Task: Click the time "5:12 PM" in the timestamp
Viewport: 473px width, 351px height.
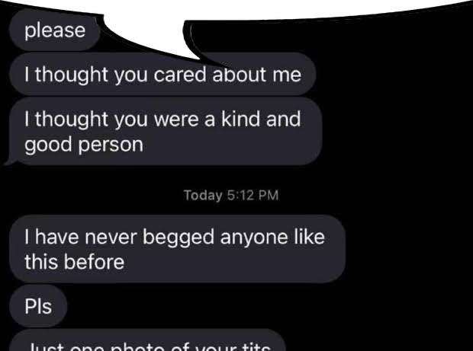Action: click(x=253, y=195)
